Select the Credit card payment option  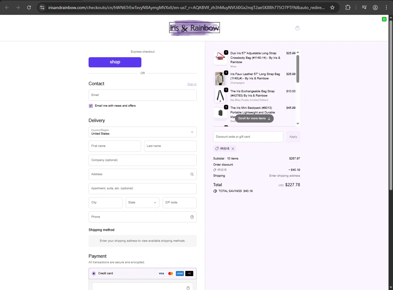coord(94,273)
